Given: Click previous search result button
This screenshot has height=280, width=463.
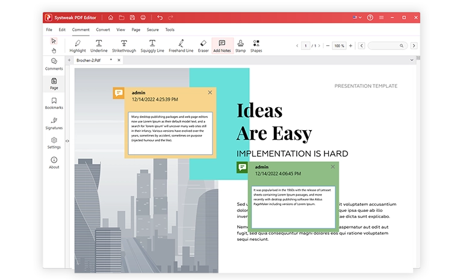Looking at the screenshot, I should [x=361, y=46].
